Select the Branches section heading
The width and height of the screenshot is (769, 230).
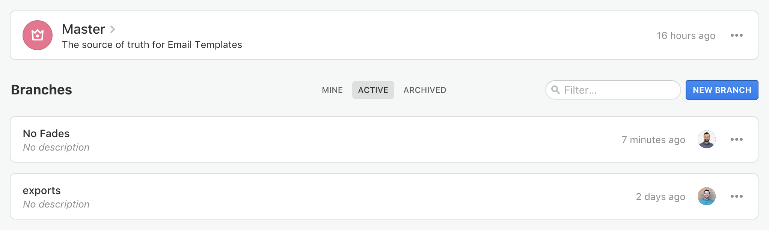(x=41, y=90)
